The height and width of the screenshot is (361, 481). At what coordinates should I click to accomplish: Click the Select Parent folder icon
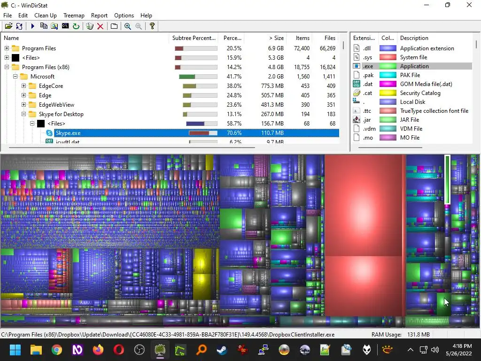[114, 26]
